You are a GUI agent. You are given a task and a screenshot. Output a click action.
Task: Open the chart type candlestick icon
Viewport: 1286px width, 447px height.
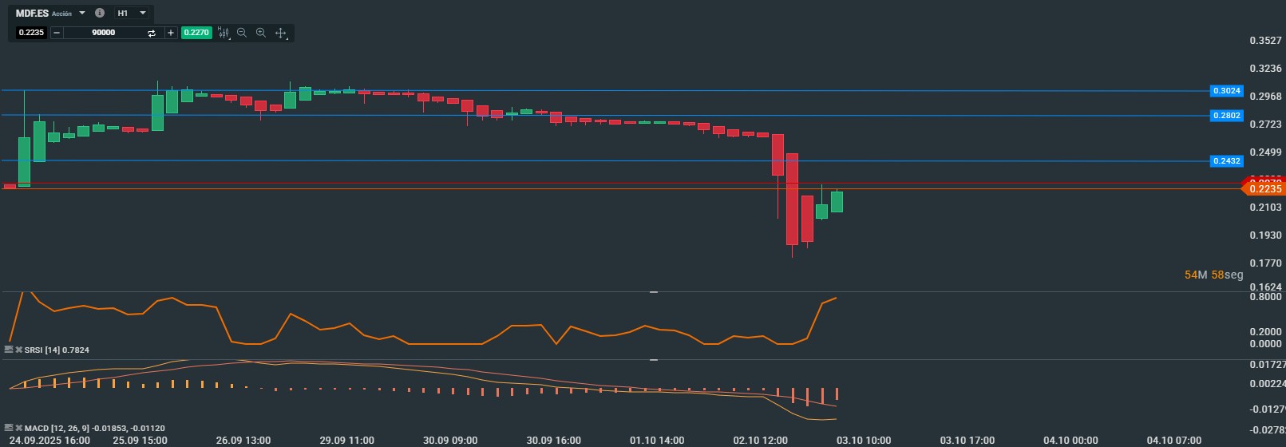pos(224,33)
